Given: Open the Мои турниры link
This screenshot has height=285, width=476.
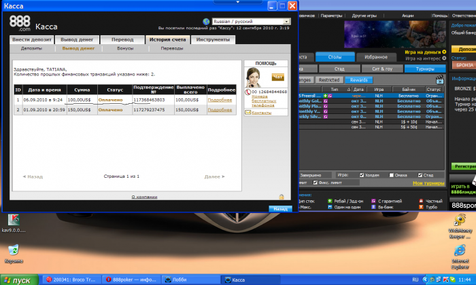Looking at the screenshot, I should point(428,183).
